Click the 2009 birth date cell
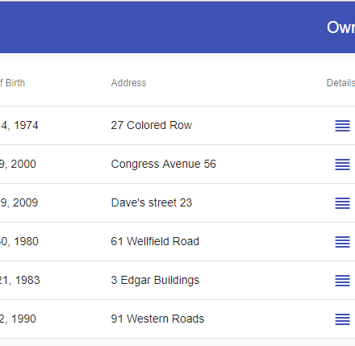The image size is (355, 346). point(19,202)
